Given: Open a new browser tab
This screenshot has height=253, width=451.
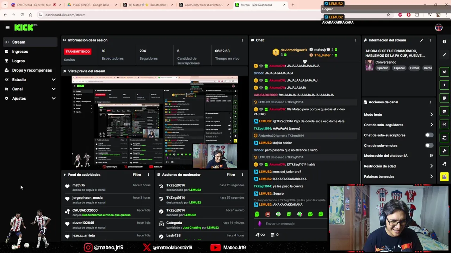Looking at the screenshot, I should point(292,5).
